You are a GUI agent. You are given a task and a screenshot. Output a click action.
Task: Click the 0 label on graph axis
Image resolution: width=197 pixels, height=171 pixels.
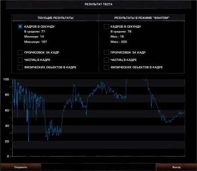8,156
